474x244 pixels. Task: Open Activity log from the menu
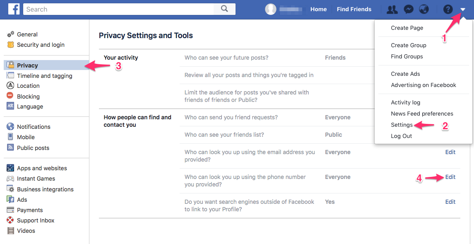[x=405, y=102]
